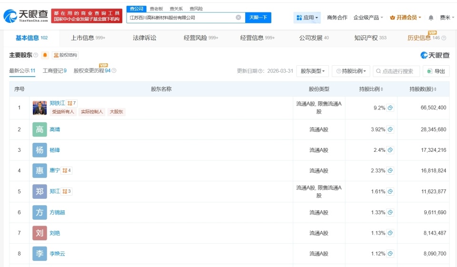Click the 李 avatar tile

(40, 254)
